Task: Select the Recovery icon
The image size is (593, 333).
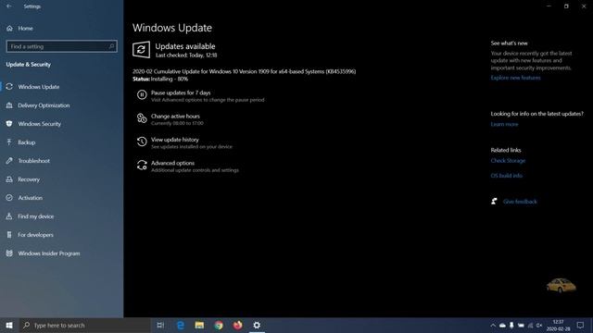Action: (x=9, y=179)
